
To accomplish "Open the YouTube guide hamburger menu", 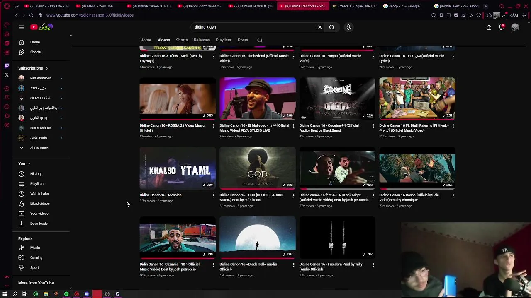I will pos(22,27).
